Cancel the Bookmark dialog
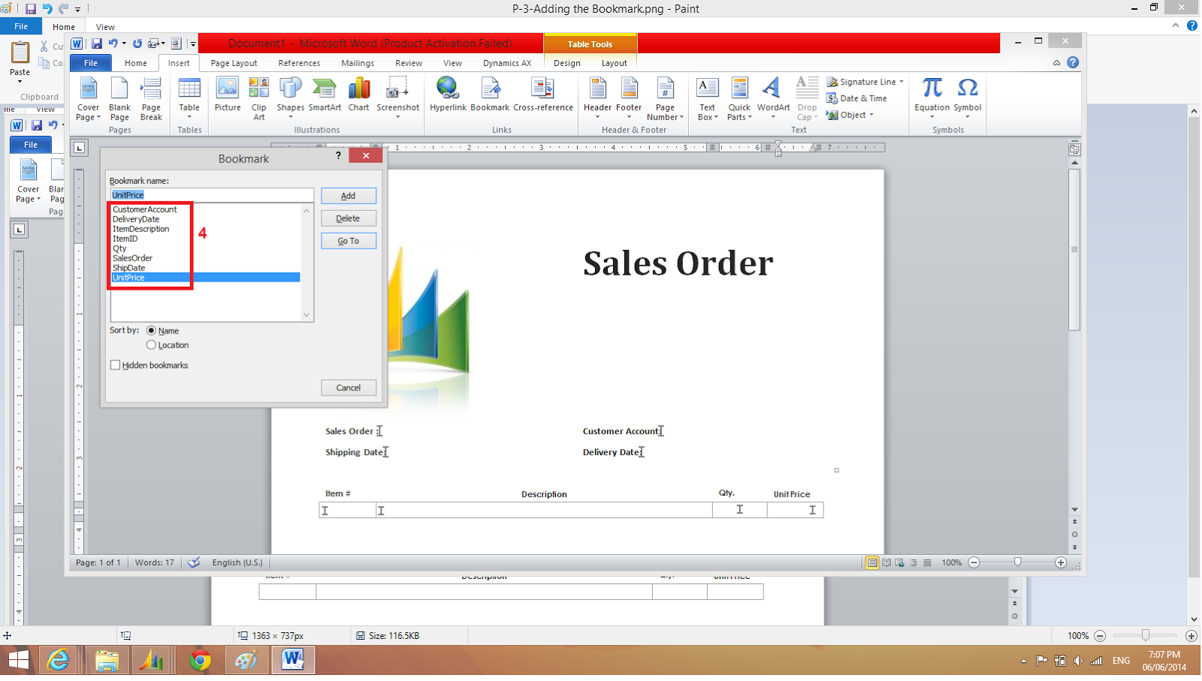The image size is (1202, 681). (x=349, y=388)
